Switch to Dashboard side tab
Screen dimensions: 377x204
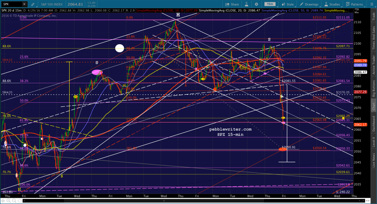(x=374, y=124)
